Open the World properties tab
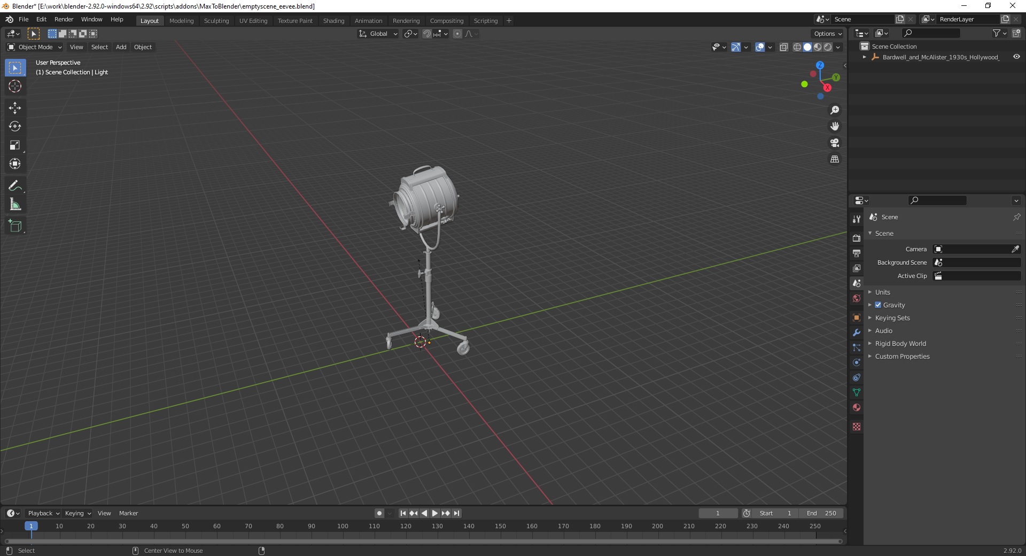This screenshot has width=1026, height=556. [x=857, y=298]
